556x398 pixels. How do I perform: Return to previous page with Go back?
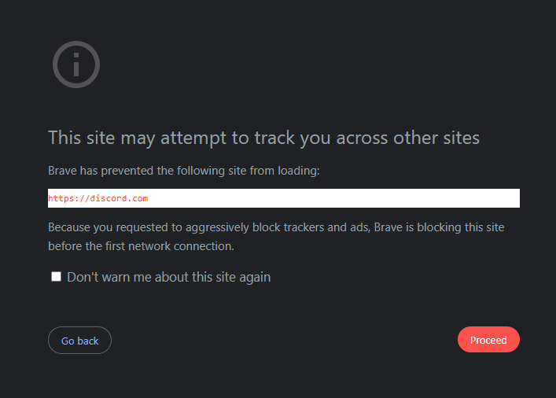coord(79,340)
